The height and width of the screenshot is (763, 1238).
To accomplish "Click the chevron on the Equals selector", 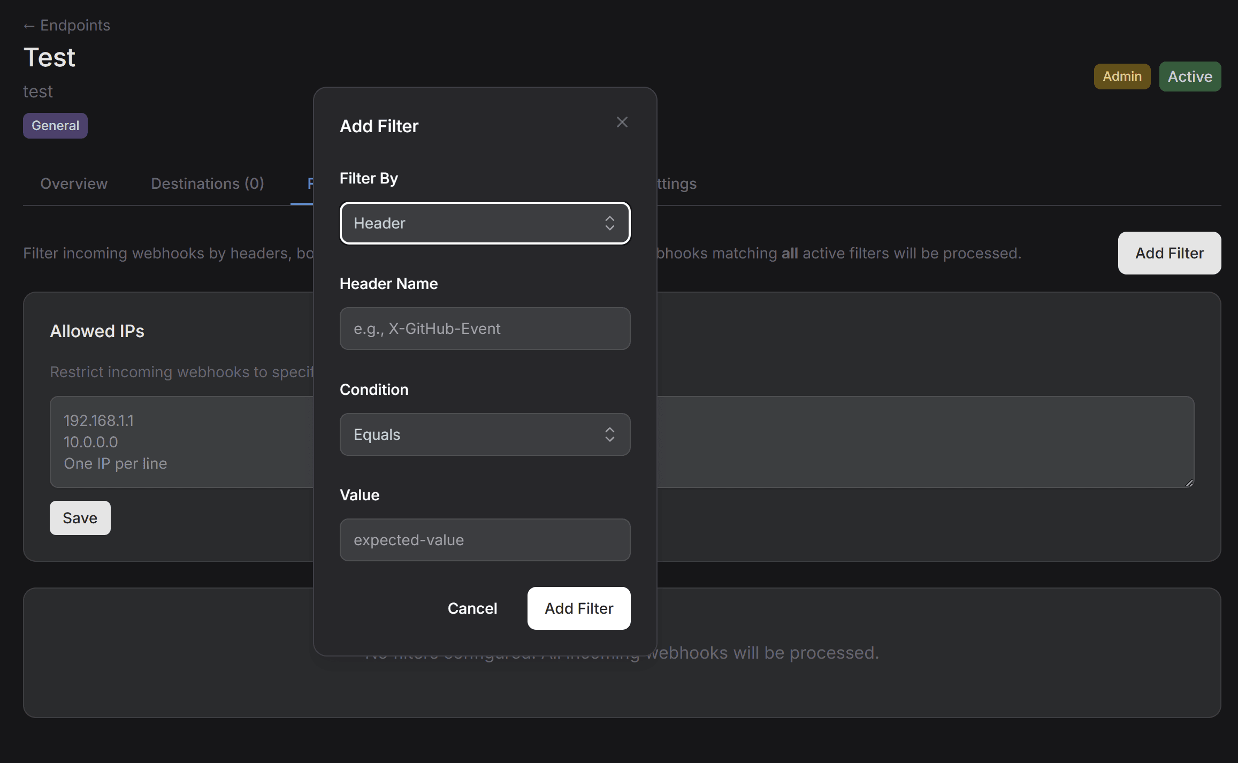I will [x=609, y=434].
